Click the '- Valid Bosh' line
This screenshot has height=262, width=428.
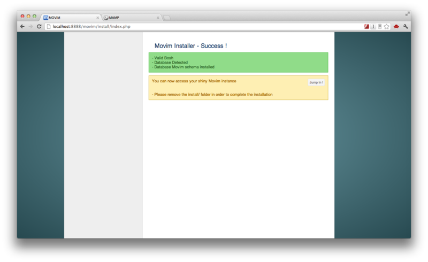[163, 58]
